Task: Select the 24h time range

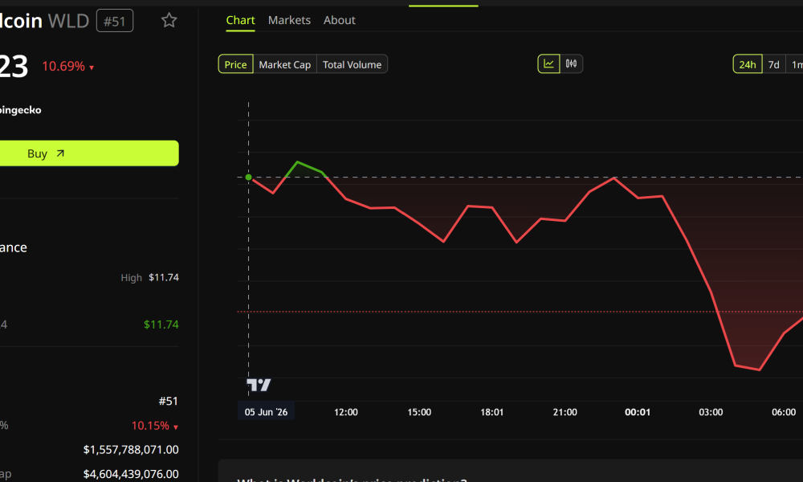Action: pos(747,64)
